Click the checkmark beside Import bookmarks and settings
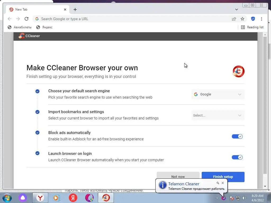 [37, 112]
